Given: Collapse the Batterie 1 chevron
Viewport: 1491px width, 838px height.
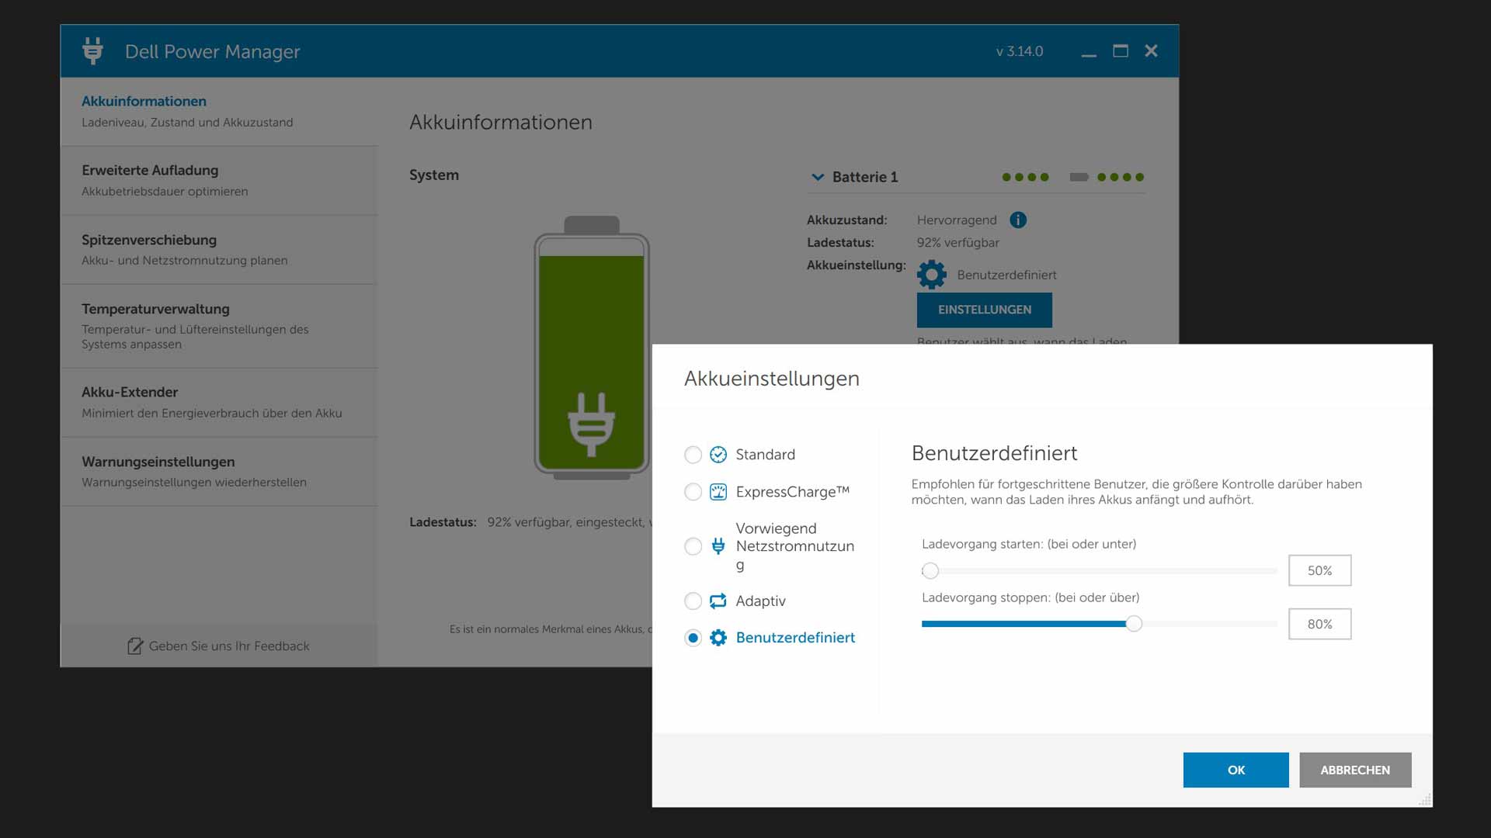Looking at the screenshot, I should (817, 177).
